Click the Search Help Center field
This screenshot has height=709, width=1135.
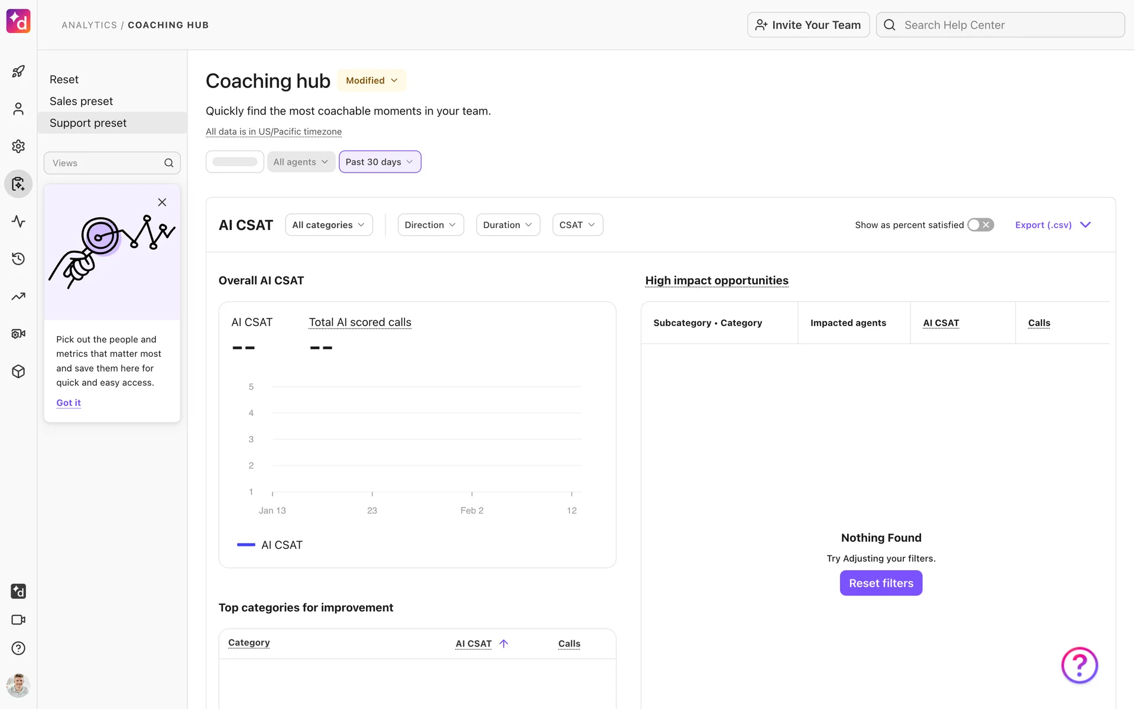[x=1000, y=25]
